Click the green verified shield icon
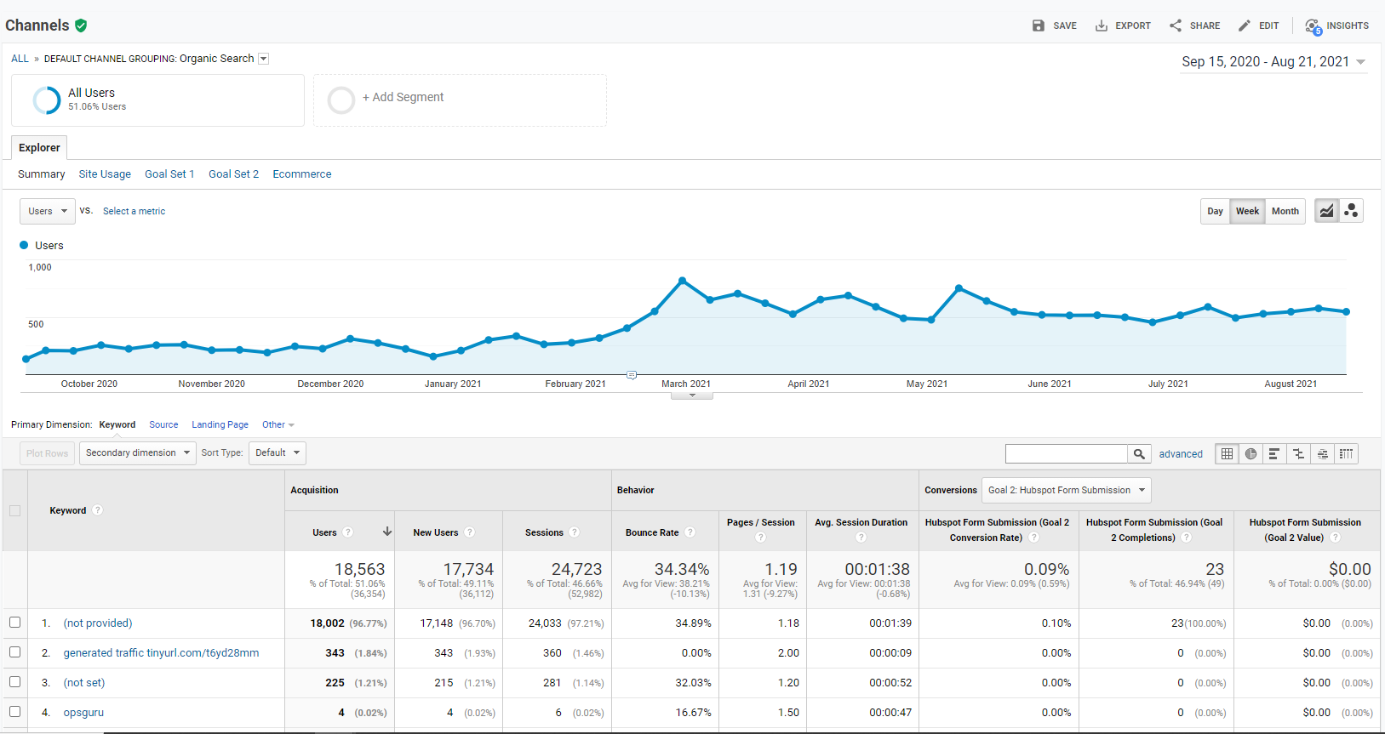 pyautogui.click(x=81, y=26)
